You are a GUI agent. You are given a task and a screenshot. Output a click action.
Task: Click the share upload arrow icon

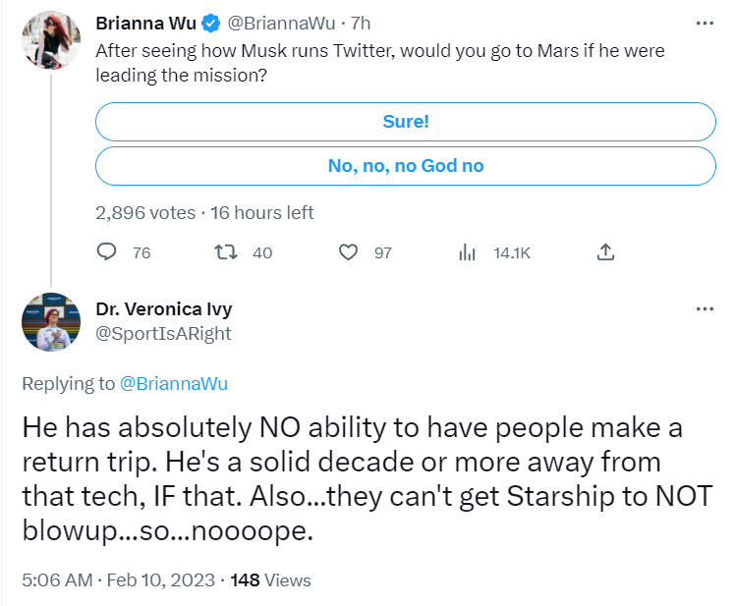tap(605, 252)
